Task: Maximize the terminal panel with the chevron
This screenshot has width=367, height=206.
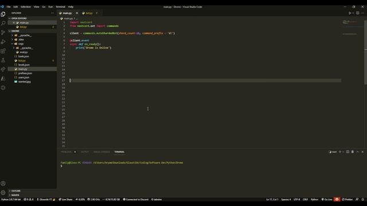Action: coord(358,152)
